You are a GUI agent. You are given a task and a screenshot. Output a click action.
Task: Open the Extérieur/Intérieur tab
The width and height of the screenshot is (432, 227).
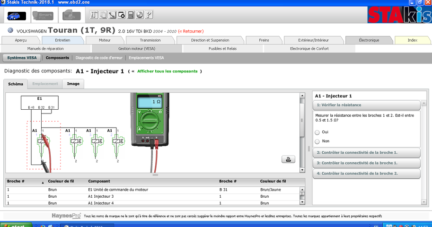pyautogui.click(x=314, y=40)
